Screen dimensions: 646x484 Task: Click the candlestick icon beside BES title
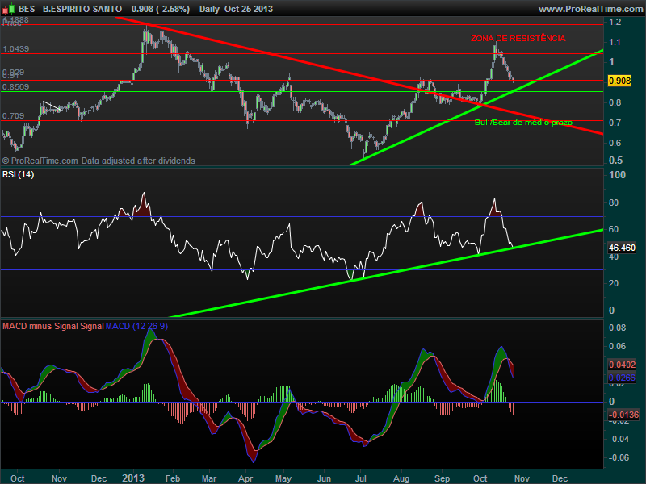coord(8,9)
